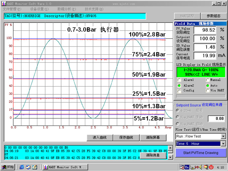Select the Alarm2 radio indicator
The height and width of the screenshot is (171, 228).
coord(179,85)
